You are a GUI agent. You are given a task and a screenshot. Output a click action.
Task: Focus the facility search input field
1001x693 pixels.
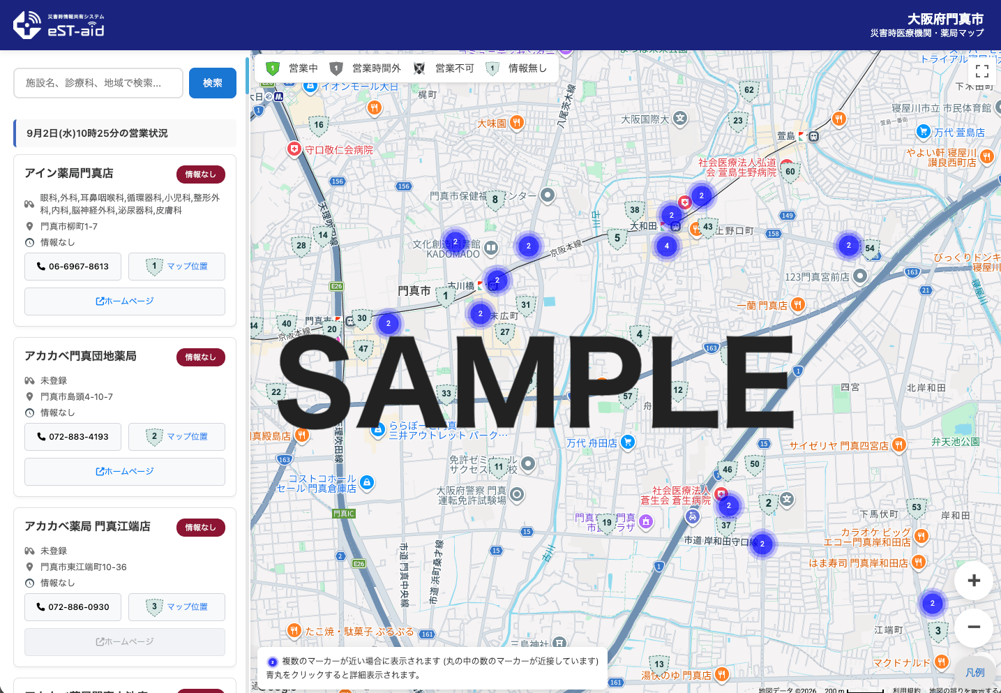[x=98, y=83]
